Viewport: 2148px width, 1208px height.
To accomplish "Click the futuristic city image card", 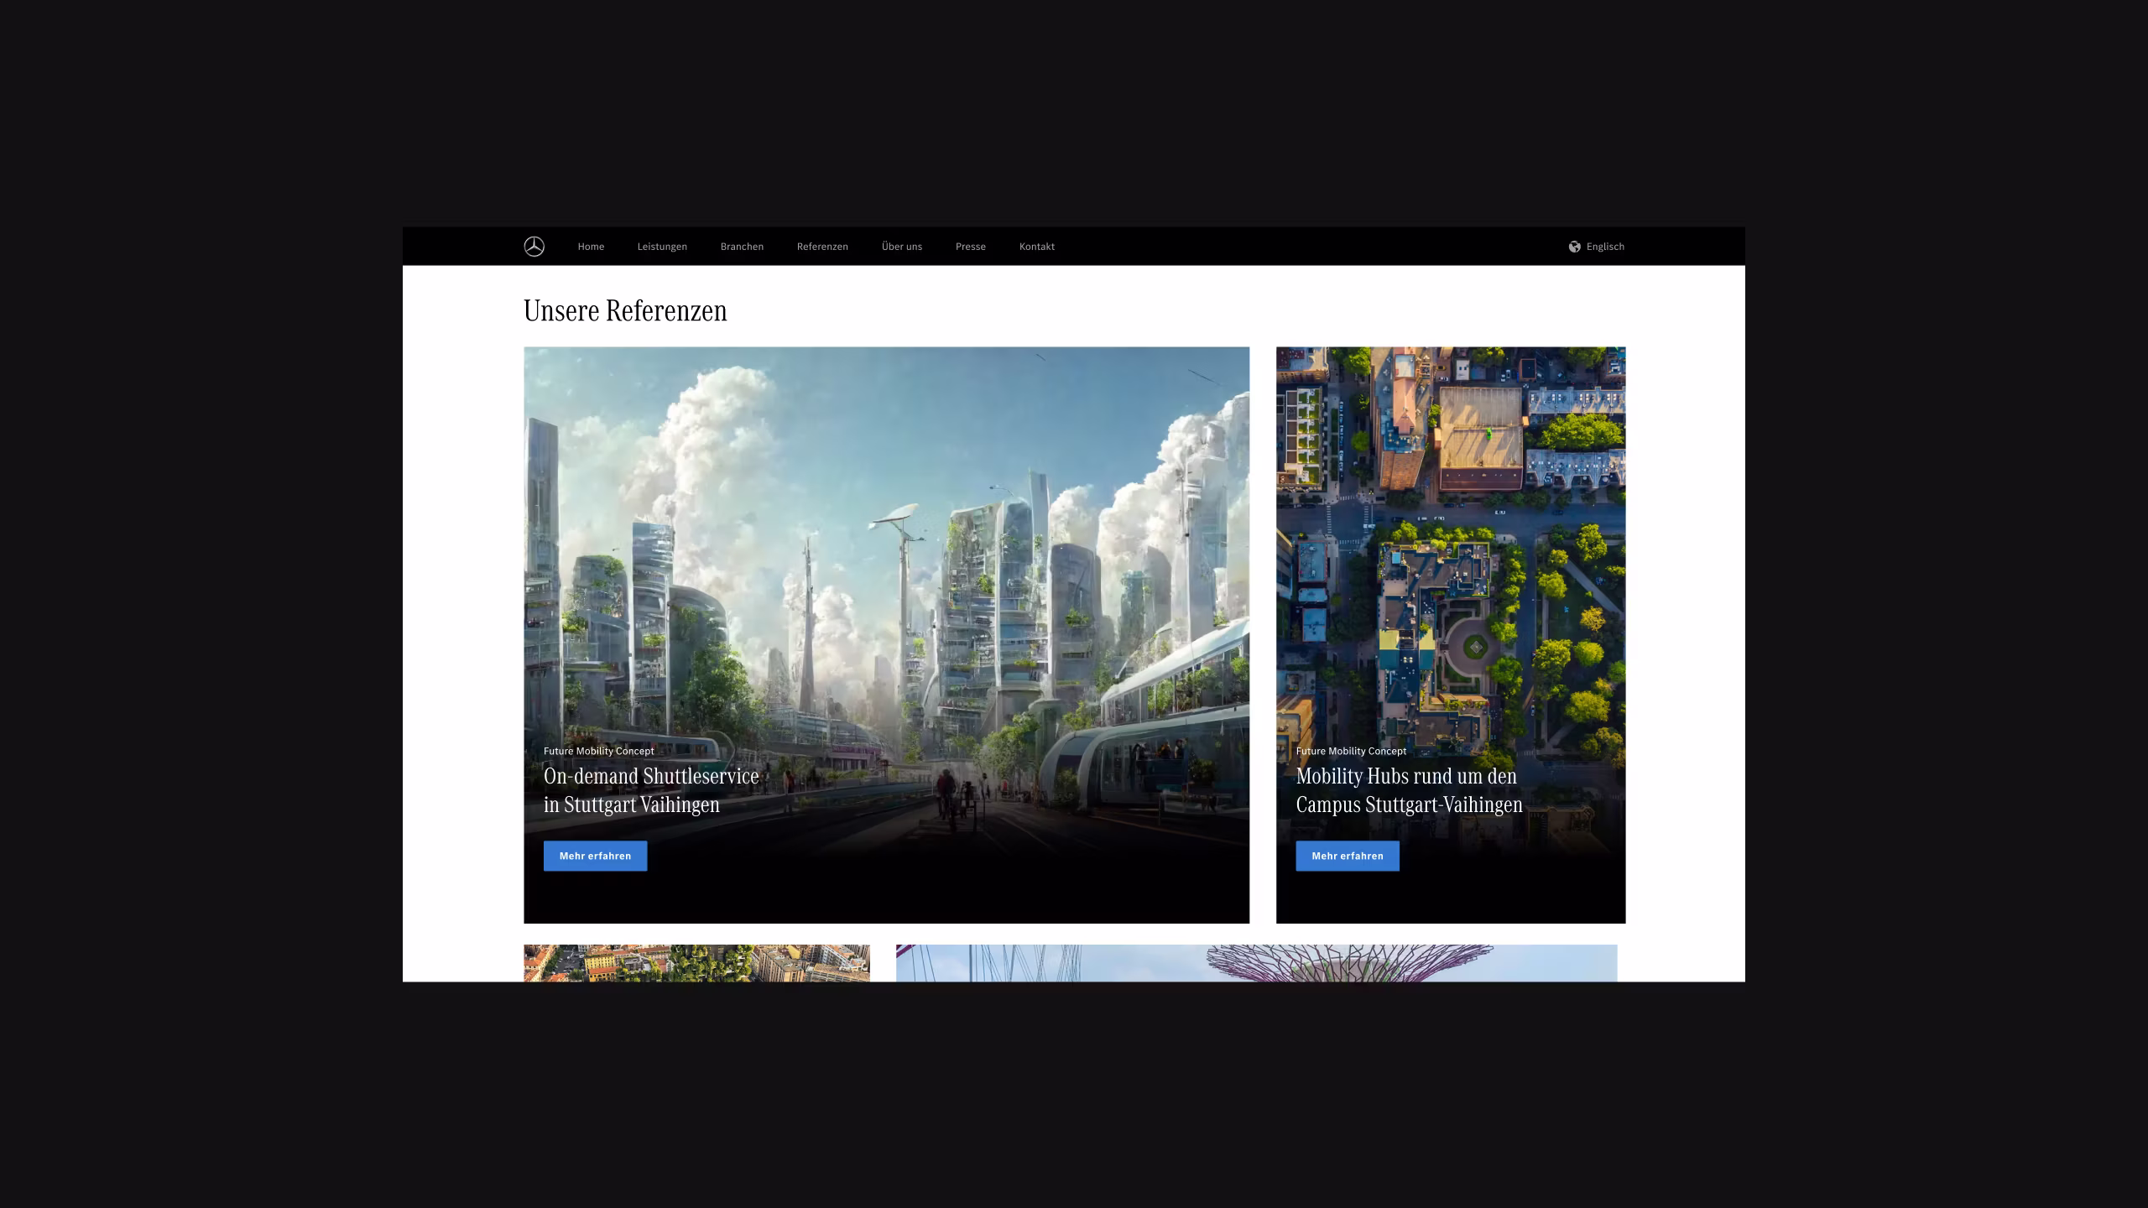I will coord(886,545).
